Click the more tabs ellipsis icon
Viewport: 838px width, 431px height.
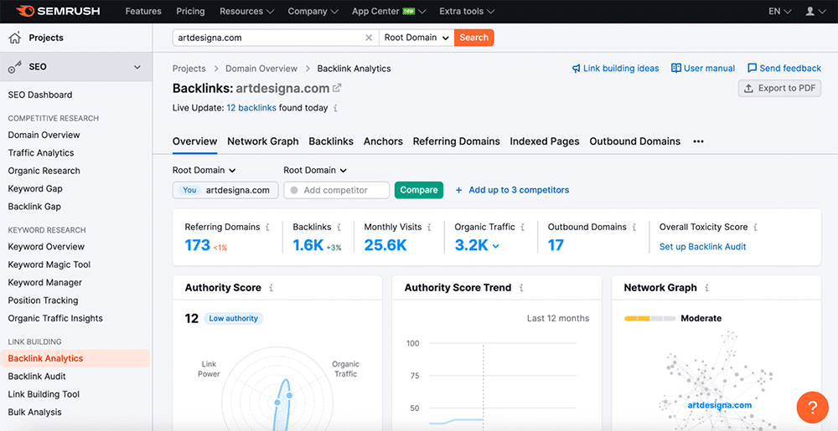[x=699, y=142]
